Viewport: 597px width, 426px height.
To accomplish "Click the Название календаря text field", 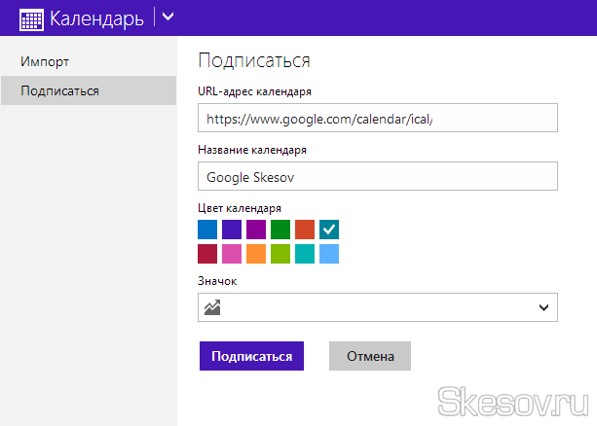I will pyautogui.click(x=377, y=176).
